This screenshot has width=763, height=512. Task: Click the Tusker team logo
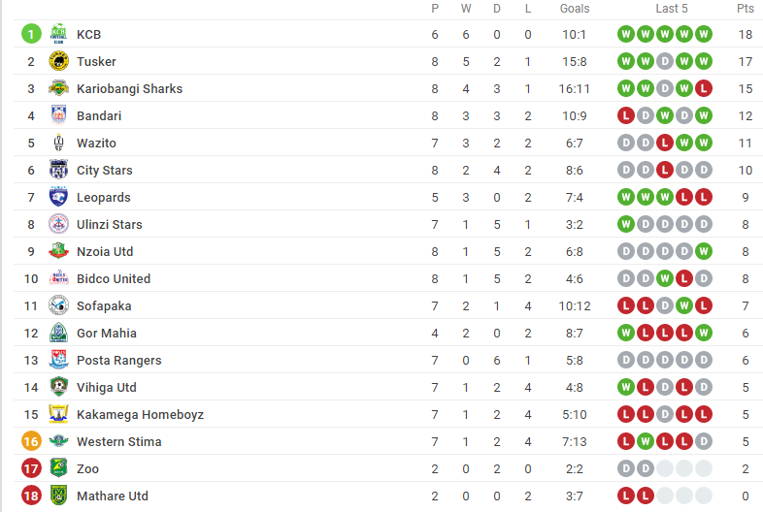(x=58, y=61)
